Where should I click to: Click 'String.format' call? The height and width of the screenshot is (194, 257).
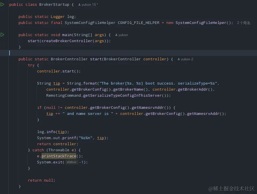(x=82, y=83)
